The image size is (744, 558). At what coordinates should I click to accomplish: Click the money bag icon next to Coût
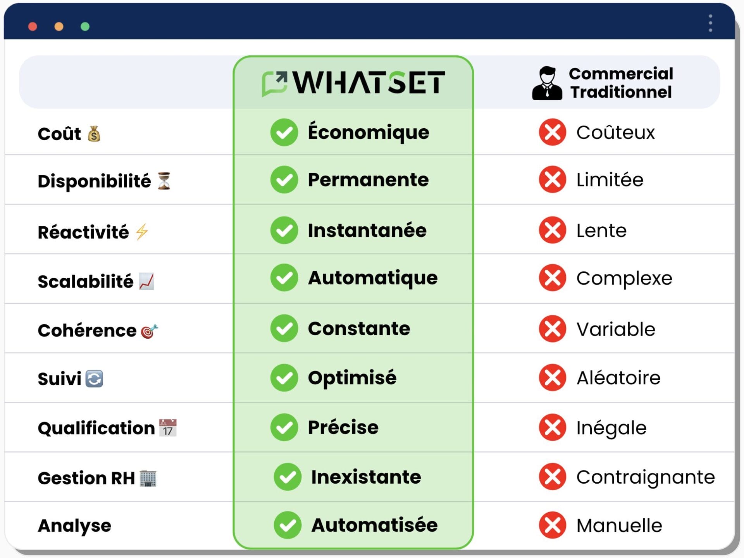click(x=94, y=134)
